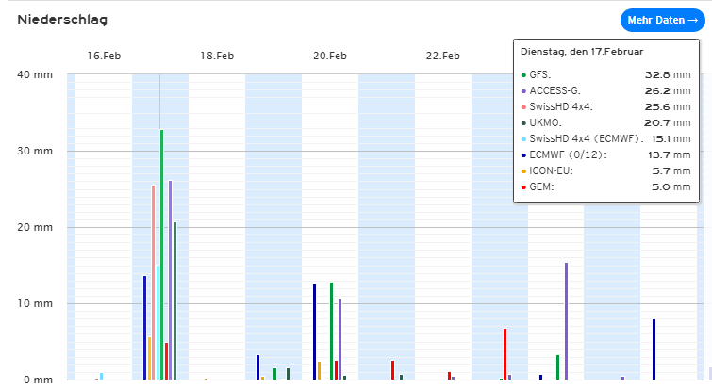Click the dark blue ECMWF bar on 17 Feb
The image size is (712, 388).
pyautogui.click(x=145, y=328)
